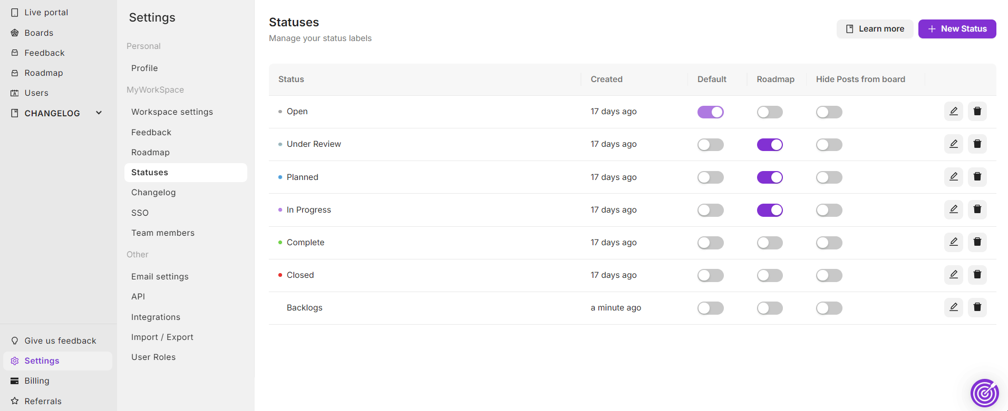
Task: Delete the Closed status
Action: coord(977,275)
